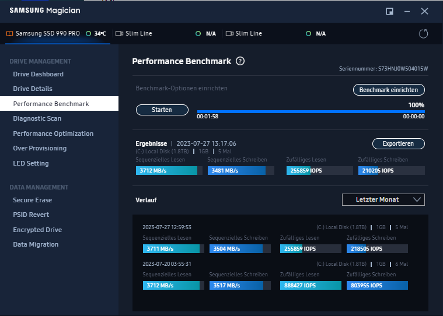Click the Verlauf heading
The width and height of the screenshot is (443, 316).
pos(146,200)
